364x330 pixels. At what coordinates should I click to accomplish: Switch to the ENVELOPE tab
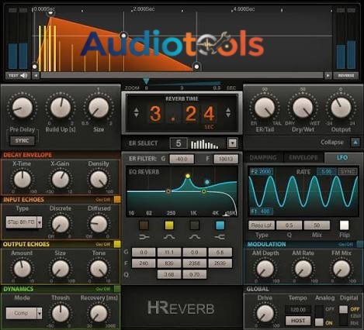pos(303,157)
